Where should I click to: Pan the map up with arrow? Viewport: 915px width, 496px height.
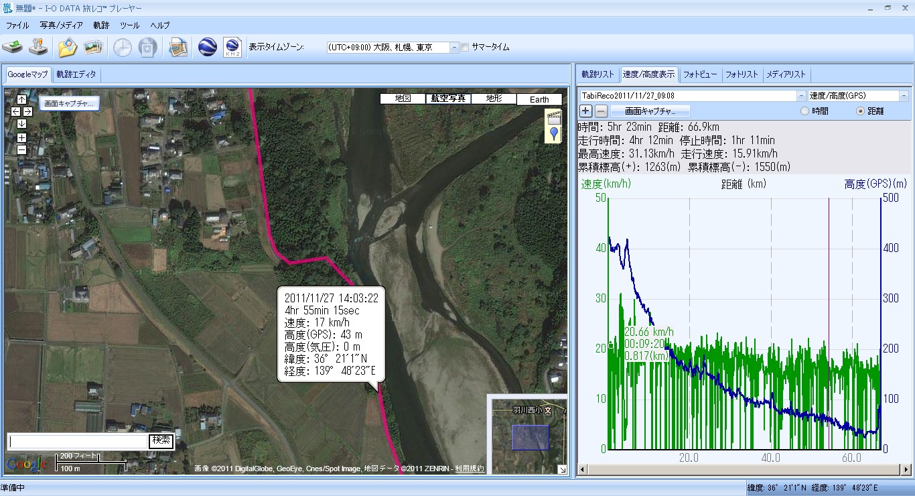click(x=21, y=99)
